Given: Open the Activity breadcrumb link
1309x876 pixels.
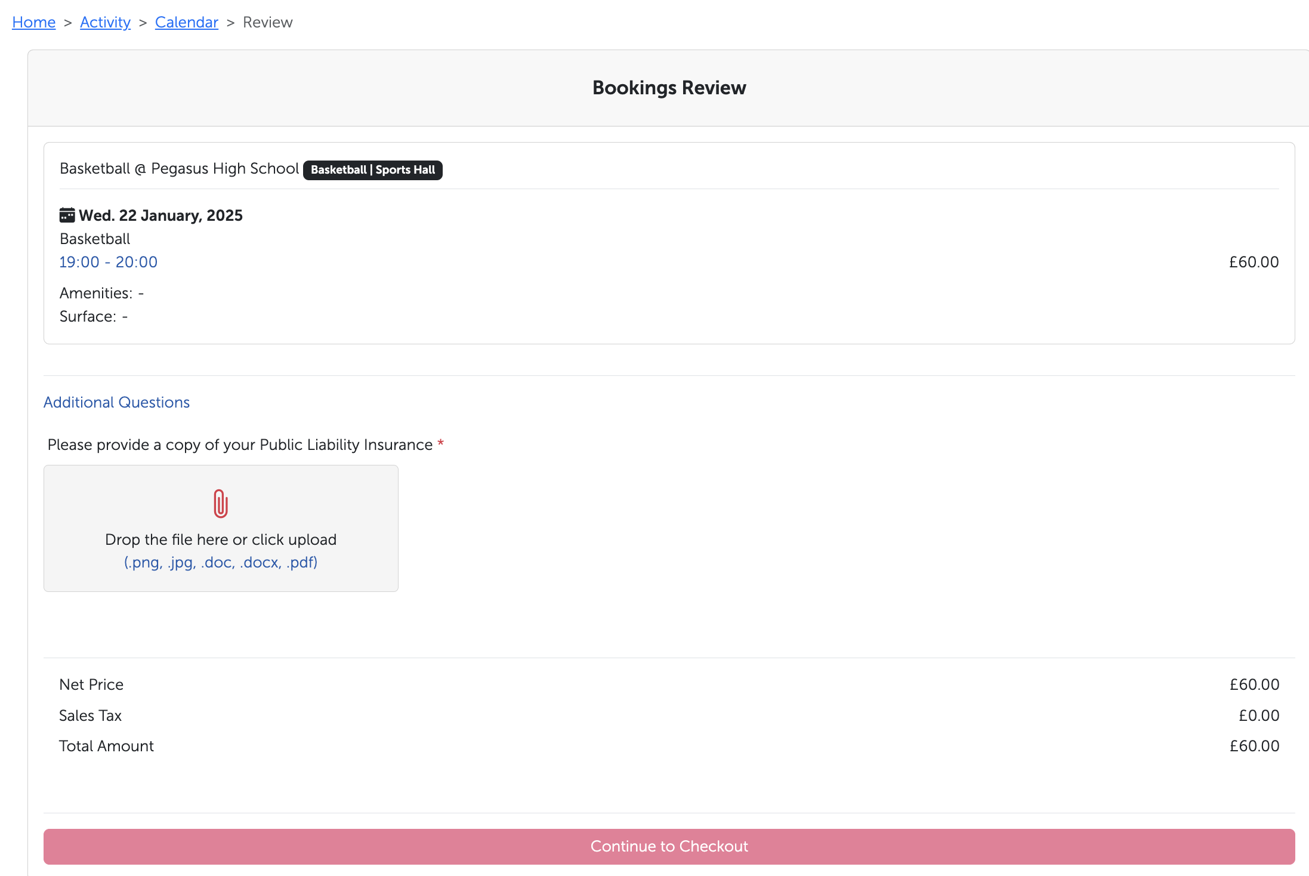Looking at the screenshot, I should click(105, 22).
